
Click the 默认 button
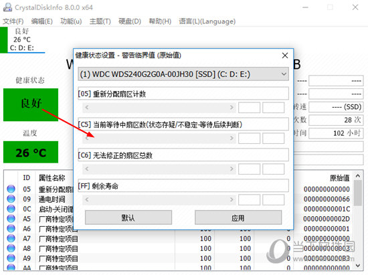tap(128, 217)
